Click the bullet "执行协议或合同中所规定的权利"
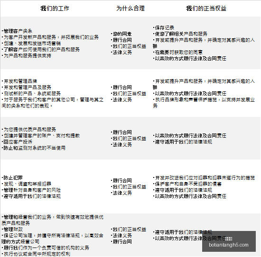Screen dimensions: 261x257 [36, 254]
